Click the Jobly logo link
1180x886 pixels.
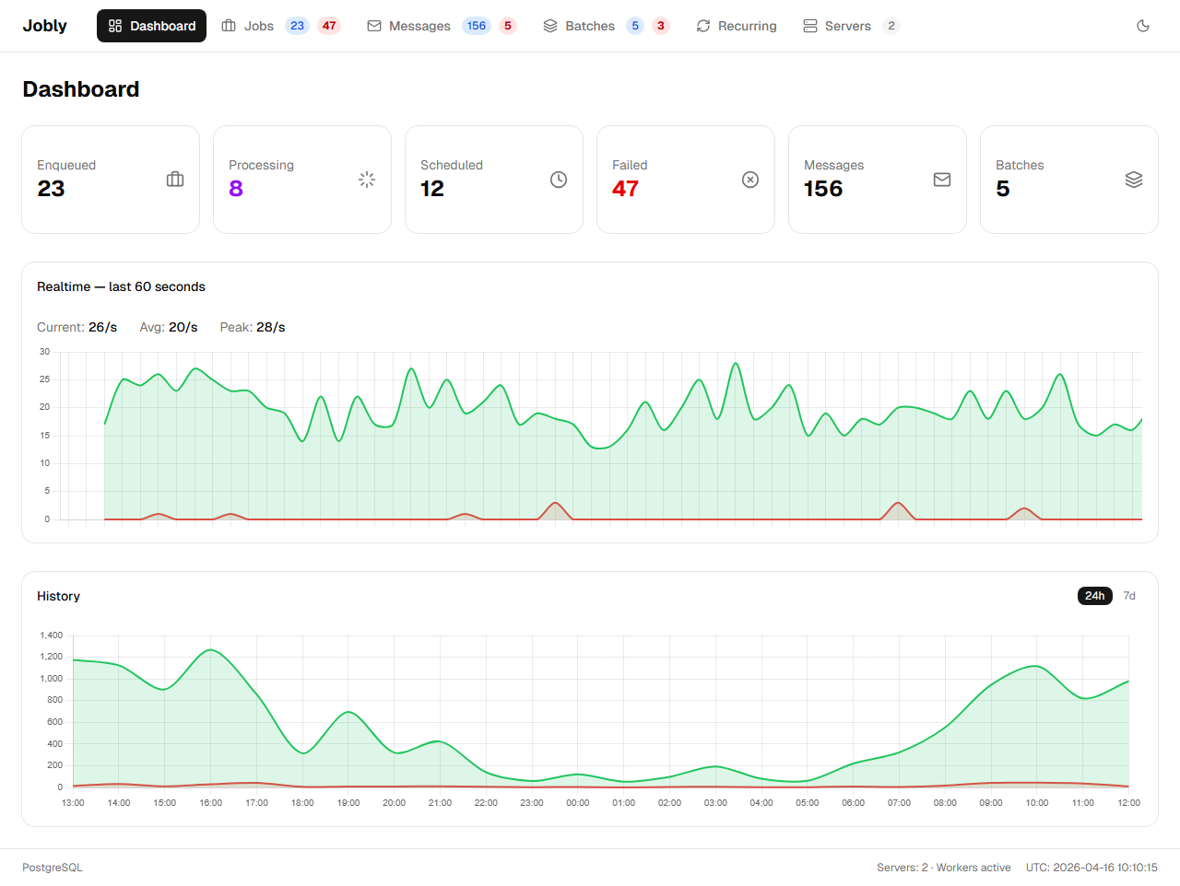[45, 26]
